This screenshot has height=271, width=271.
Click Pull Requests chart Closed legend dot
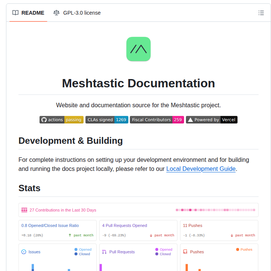pyautogui.click(x=157, y=254)
